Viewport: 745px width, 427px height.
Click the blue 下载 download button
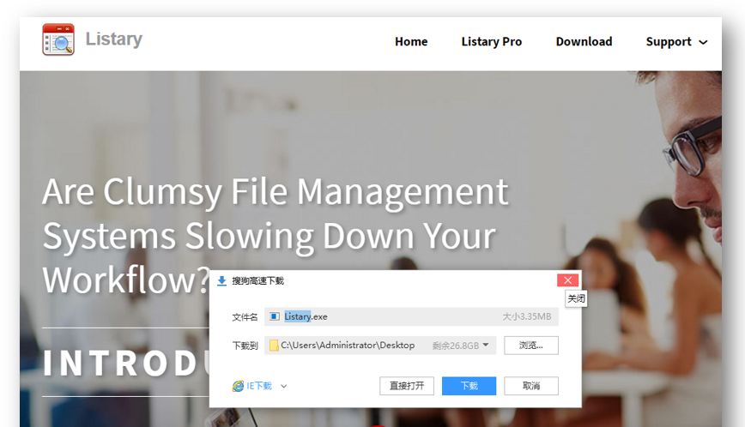[469, 386]
